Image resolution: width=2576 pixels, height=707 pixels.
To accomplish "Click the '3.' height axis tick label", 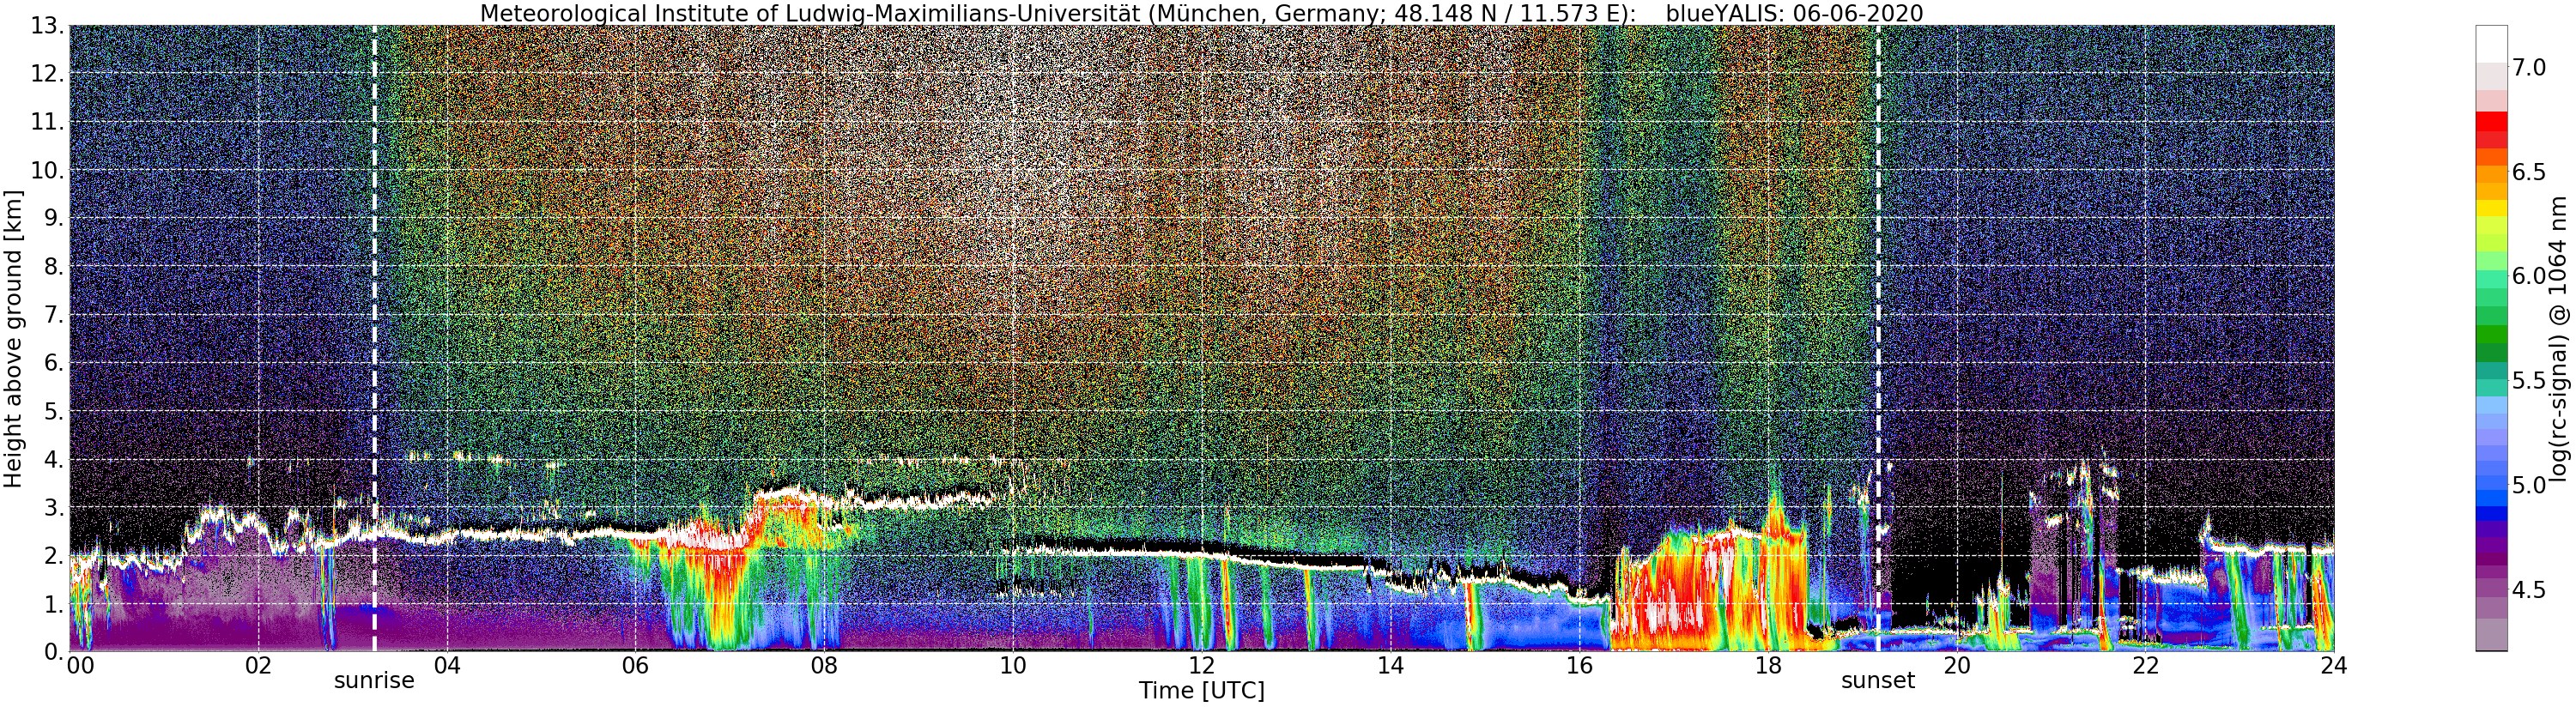I will pyautogui.click(x=53, y=507).
